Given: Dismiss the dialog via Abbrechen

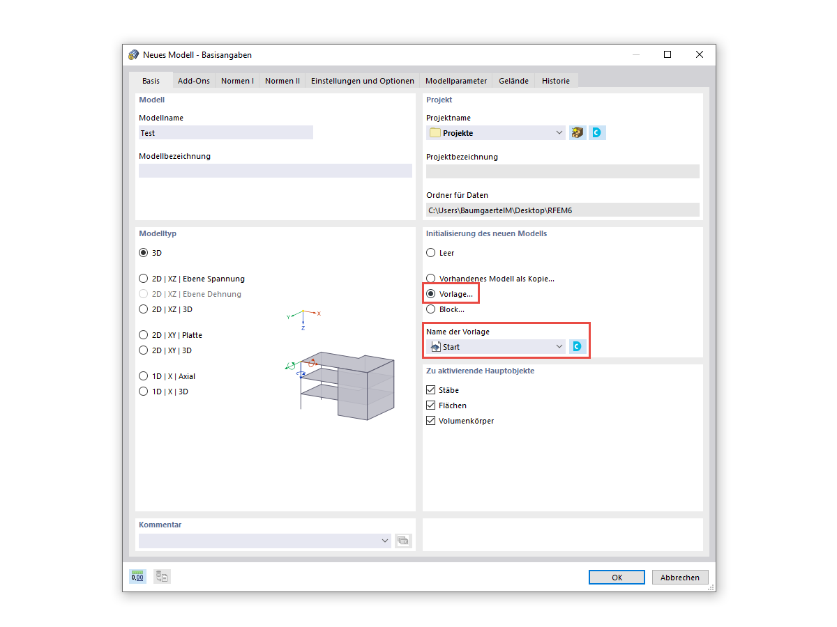Looking at the screenshot, I should 679,577.
